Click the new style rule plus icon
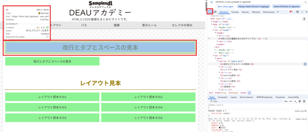308x132 pixels. [x=295, y=101]
